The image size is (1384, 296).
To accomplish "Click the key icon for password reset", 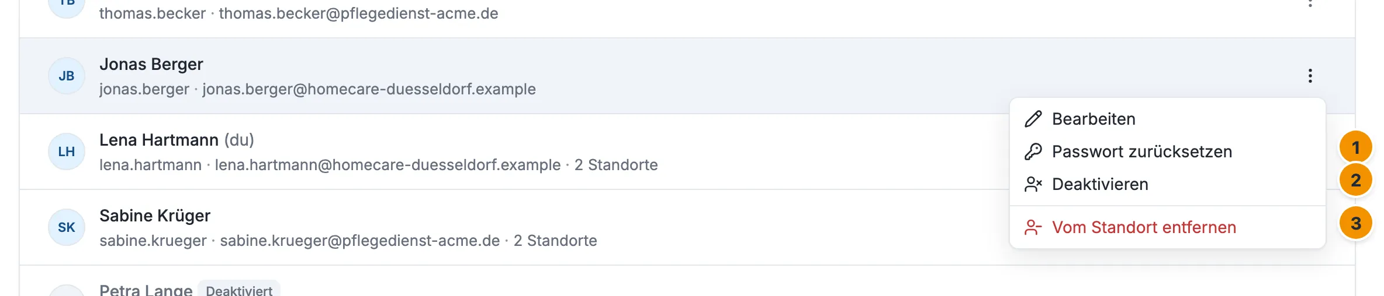I will coord(1033,151).
